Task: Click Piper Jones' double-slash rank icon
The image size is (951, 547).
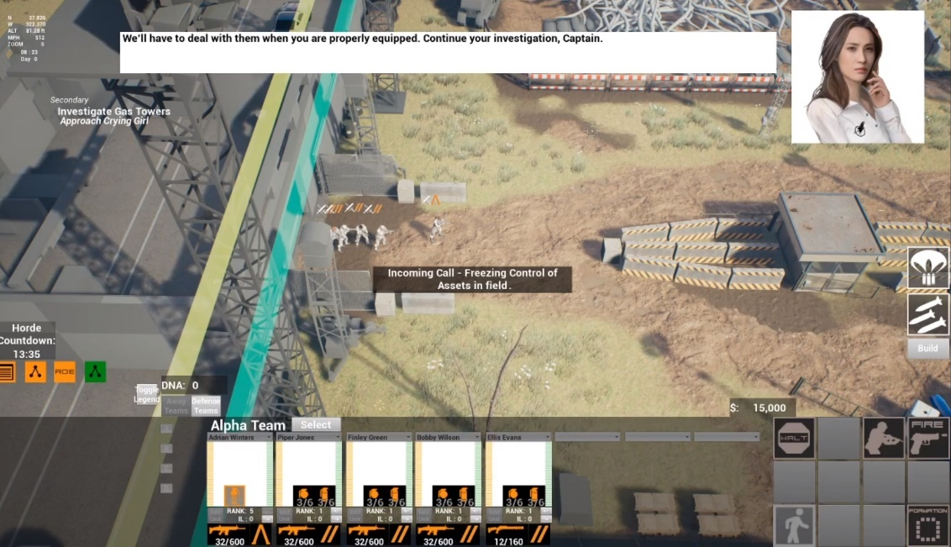Action: (x=330, y=534)
